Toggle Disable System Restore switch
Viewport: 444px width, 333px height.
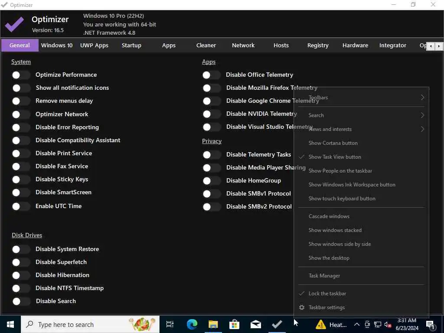pyautogui.click(x=21, y=249)
